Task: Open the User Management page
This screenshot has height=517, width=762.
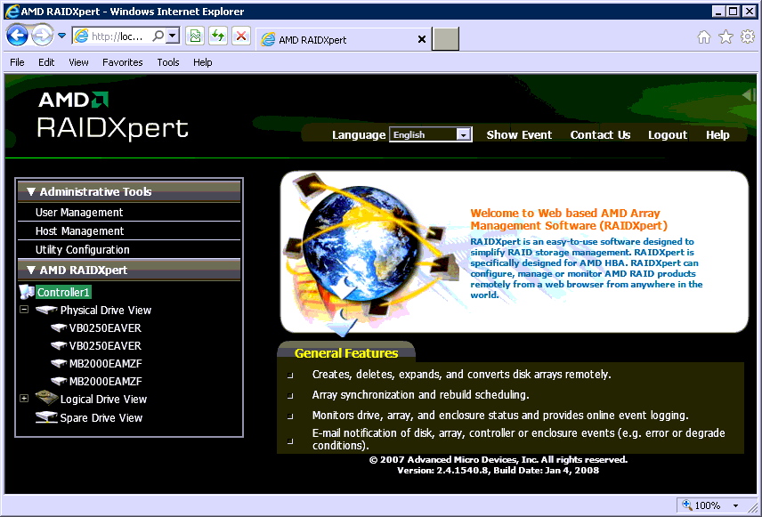Action: coord(79,213)
